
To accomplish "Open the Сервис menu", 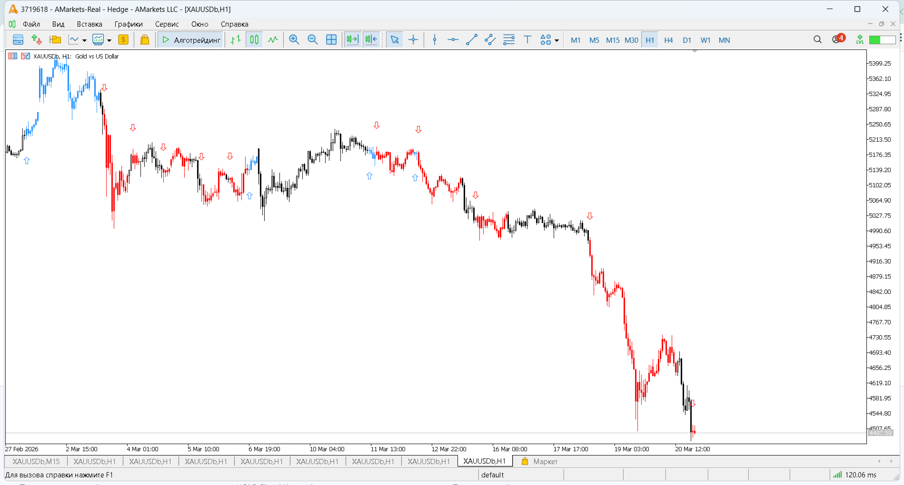I will (167, 24).
